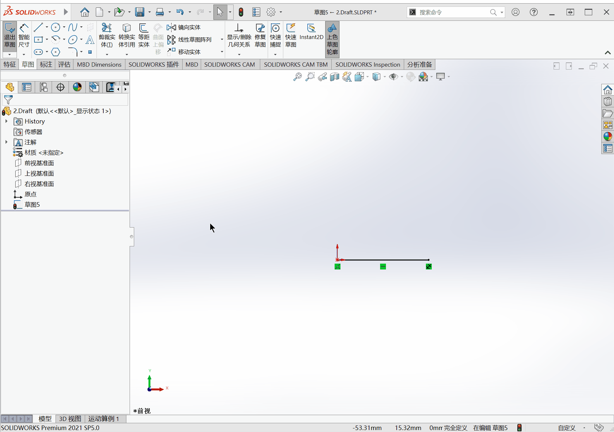The image size is (614, 432).
Task: Open the Design Library task pane icon
Action: click(608, 101)
